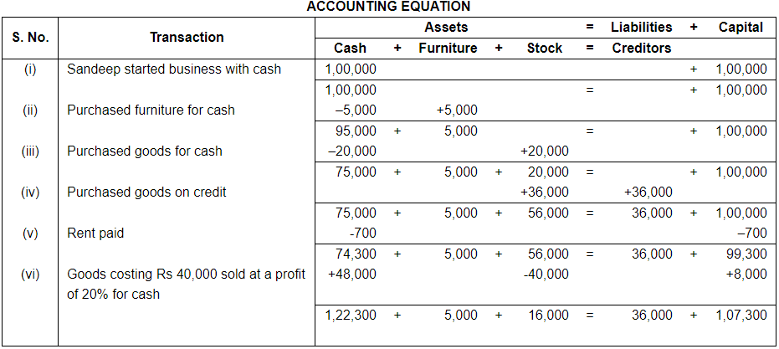779x349 pixels.
Task: Select the Furniture column header
Action: pyautogui.click(x=448, y=48)
